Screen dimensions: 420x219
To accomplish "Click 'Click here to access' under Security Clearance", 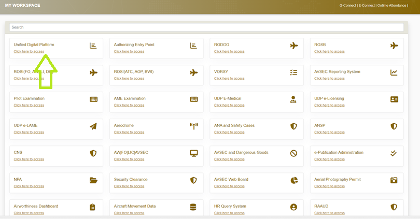I will 129,186.
